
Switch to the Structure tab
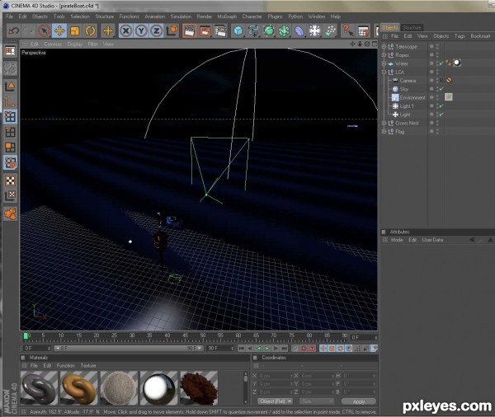(x=412, y=27)
